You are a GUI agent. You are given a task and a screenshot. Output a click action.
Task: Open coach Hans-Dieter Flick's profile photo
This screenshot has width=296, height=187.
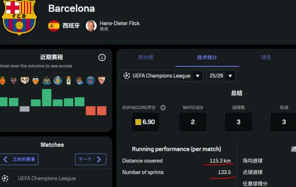[91, 25]
